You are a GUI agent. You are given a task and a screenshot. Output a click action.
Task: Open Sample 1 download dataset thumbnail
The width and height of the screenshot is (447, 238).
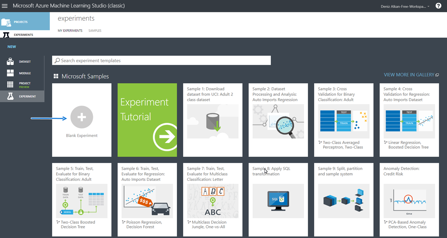pos(213,121)
